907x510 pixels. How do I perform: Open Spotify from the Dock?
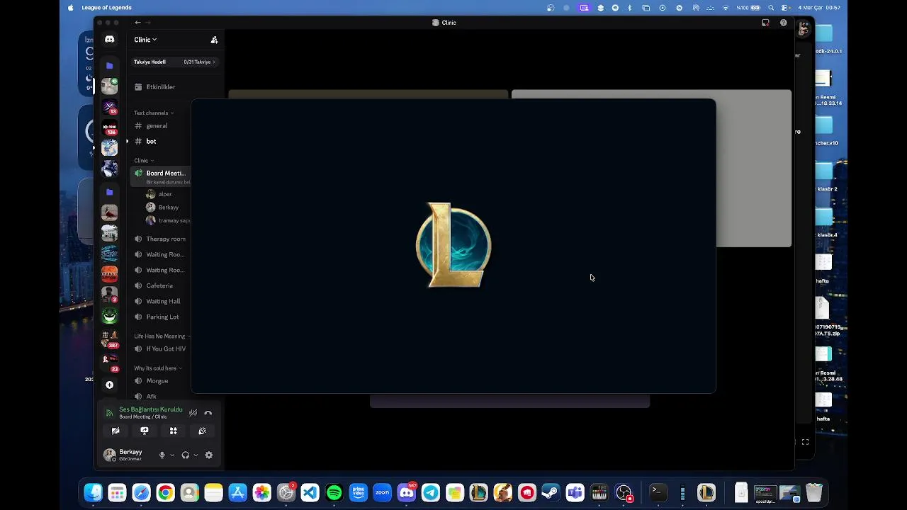click(x=334, y=492)
